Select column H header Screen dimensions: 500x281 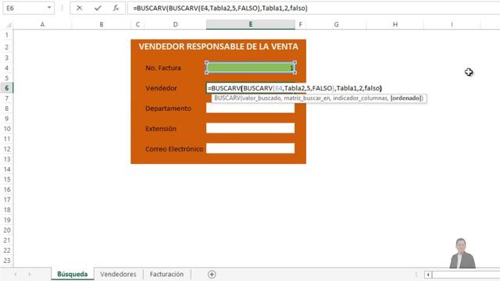tap(395, 24)
